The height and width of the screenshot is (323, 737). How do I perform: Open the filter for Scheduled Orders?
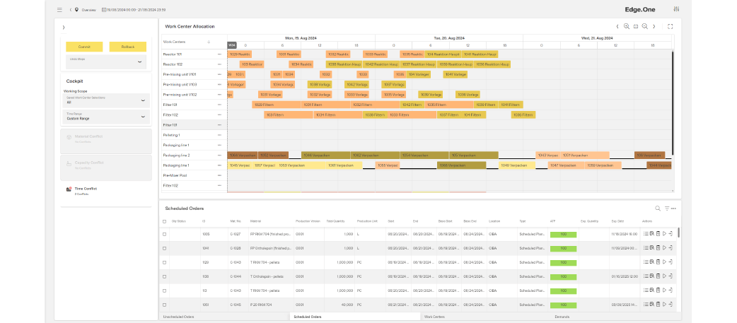[666, 209]
